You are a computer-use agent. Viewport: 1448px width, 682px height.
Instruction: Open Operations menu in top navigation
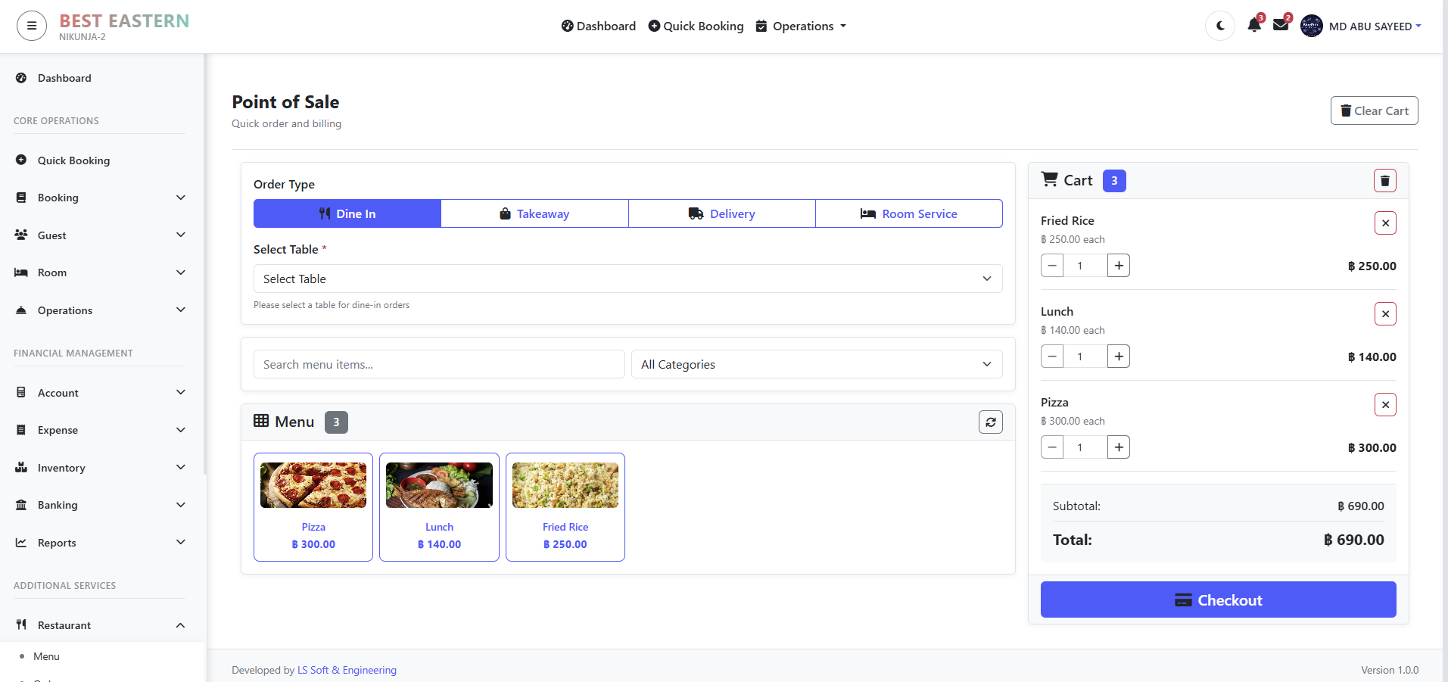pyautogui.click(x=802, y=26)
